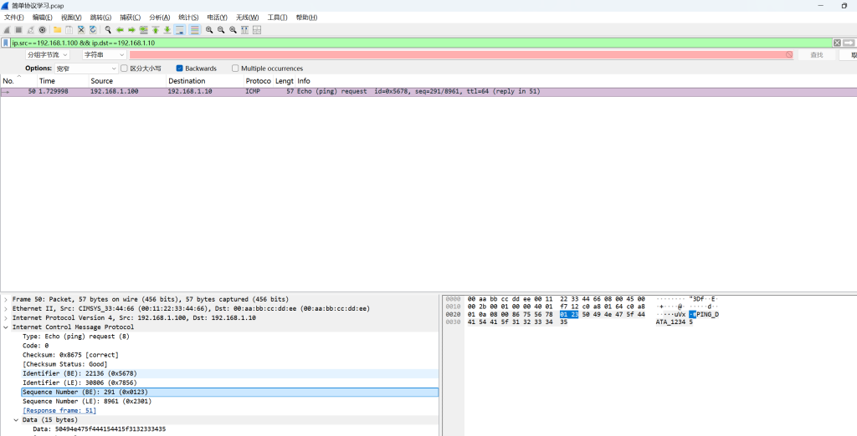Enable the 区分大小写 case sensitive checkbox
This screenshot has height=436, width=857.
[x=125, y=68]
